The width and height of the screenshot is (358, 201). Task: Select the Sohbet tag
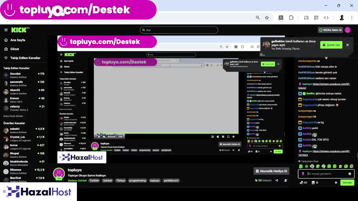point(107,180)
